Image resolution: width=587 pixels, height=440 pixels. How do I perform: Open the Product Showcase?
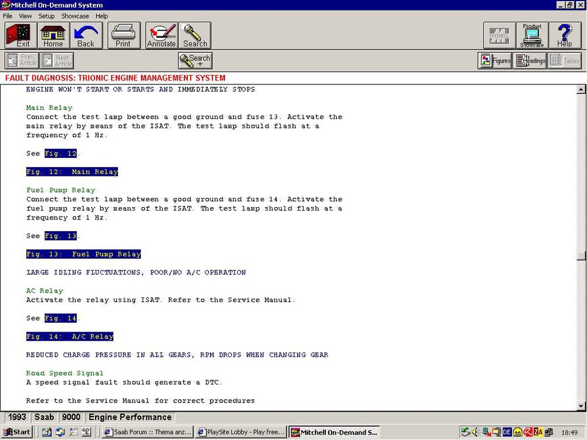[532, 36]
